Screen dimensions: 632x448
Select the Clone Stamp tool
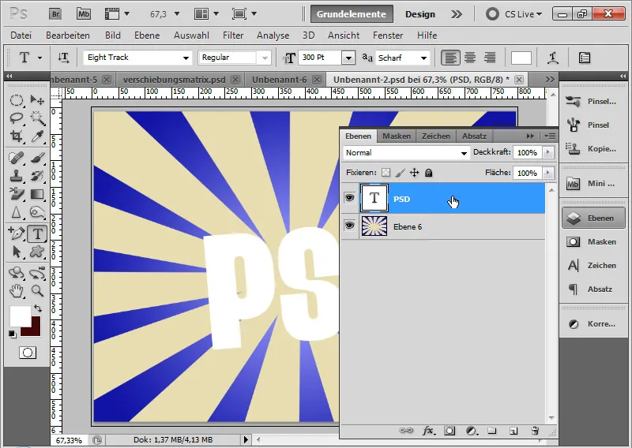(16, 176)
